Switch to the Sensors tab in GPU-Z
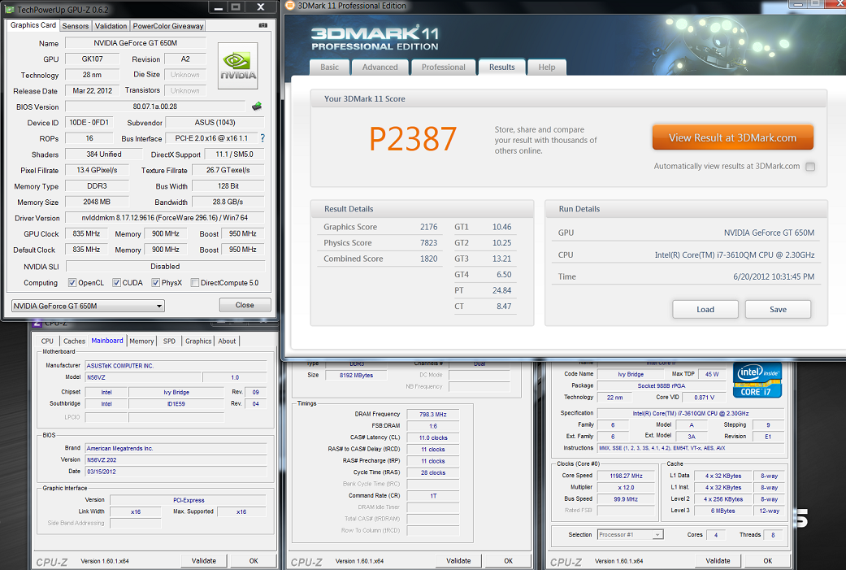 tap(76, 26)
